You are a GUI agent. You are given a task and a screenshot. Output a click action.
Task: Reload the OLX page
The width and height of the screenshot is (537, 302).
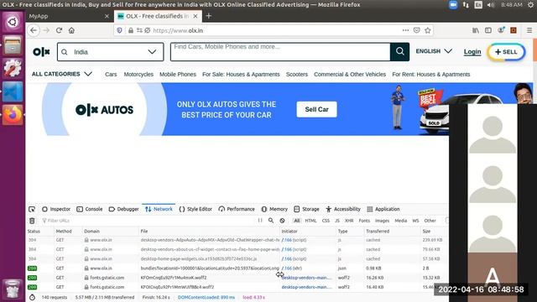point(59,30)
